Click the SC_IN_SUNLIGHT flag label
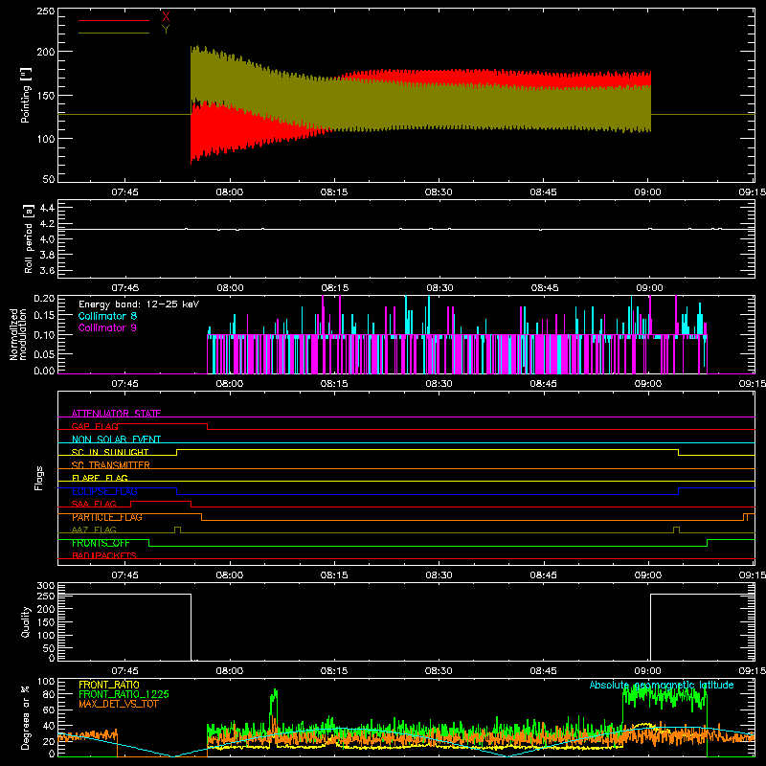This screenshot has height=766, width=766. (110, 452)
